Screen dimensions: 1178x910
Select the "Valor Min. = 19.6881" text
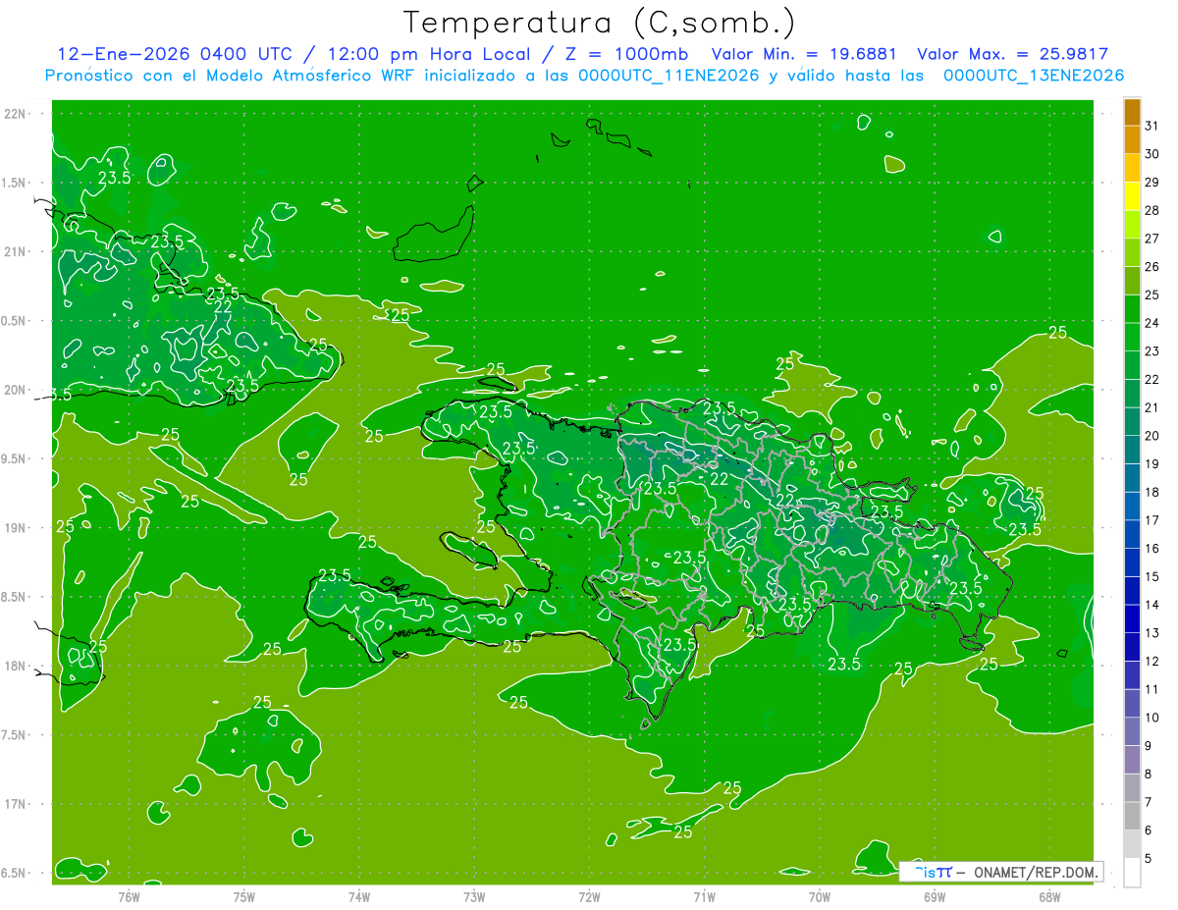click(x=802, y=55)
